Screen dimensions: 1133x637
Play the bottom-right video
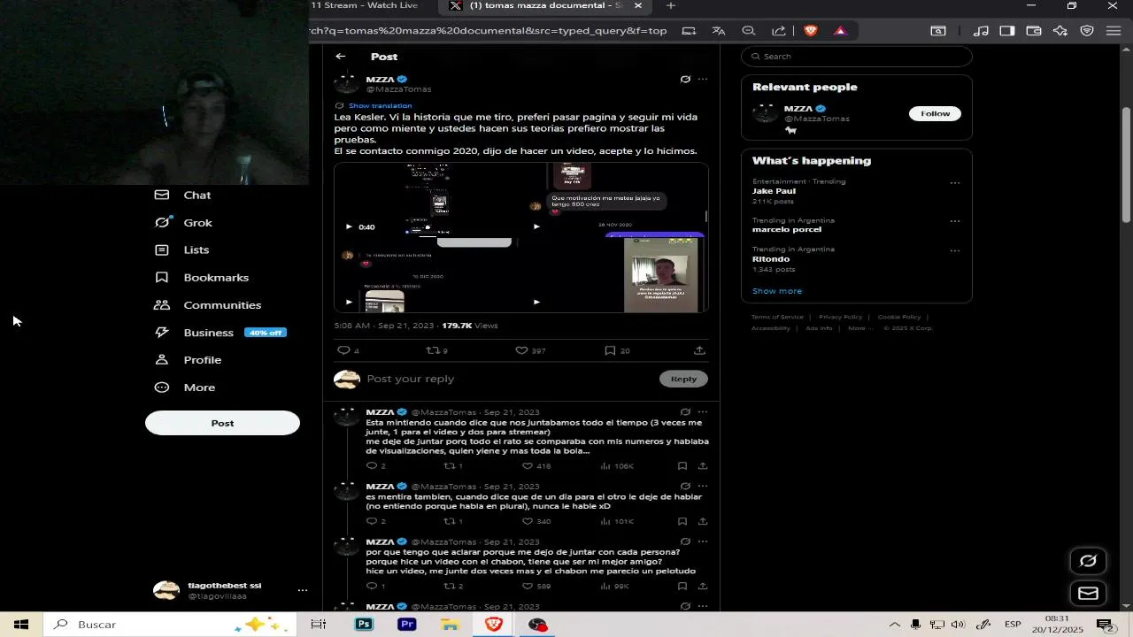536,302
